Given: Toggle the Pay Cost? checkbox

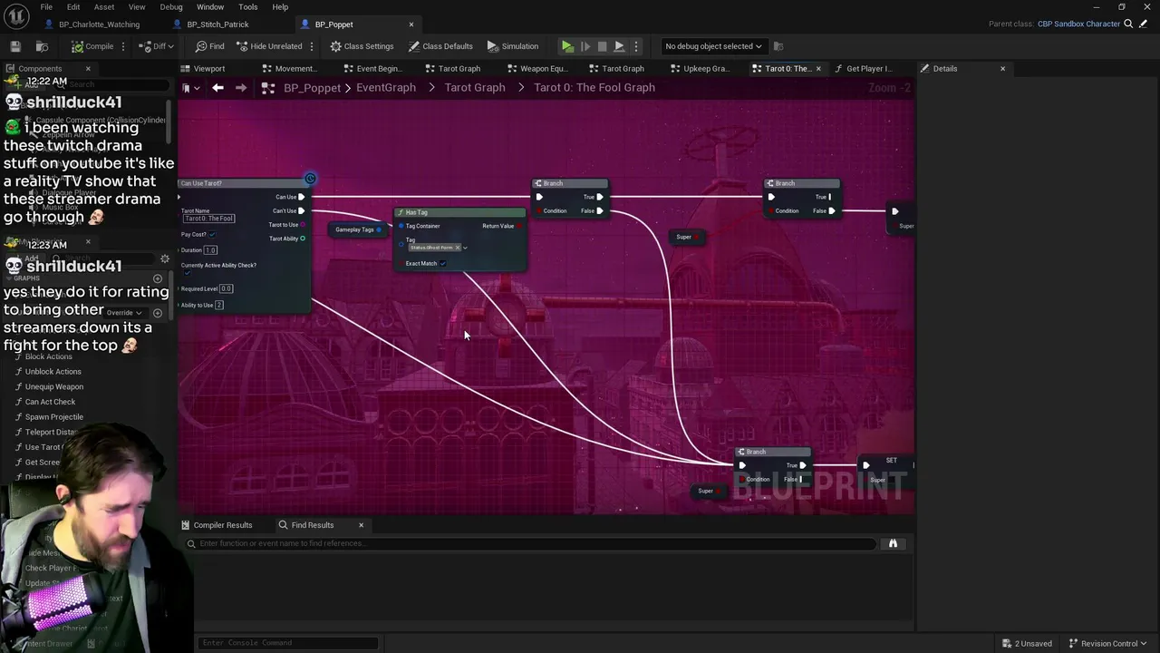Looking at the screenshot, I should point(212,235).
